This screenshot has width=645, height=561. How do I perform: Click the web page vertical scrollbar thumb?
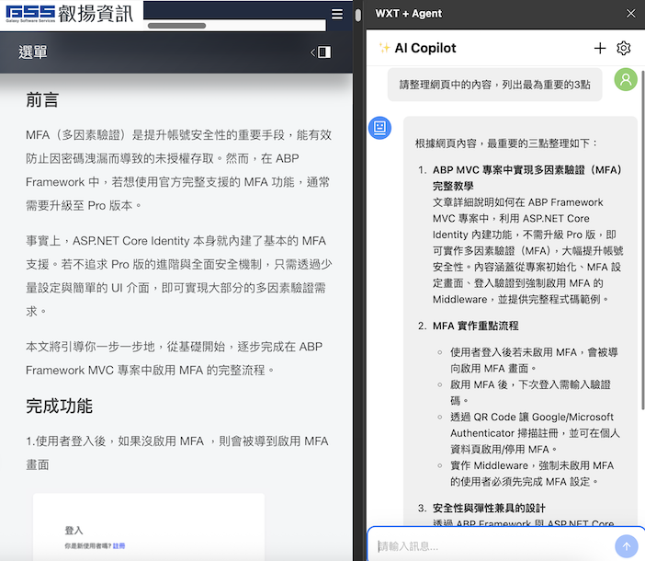click(358, 16)
